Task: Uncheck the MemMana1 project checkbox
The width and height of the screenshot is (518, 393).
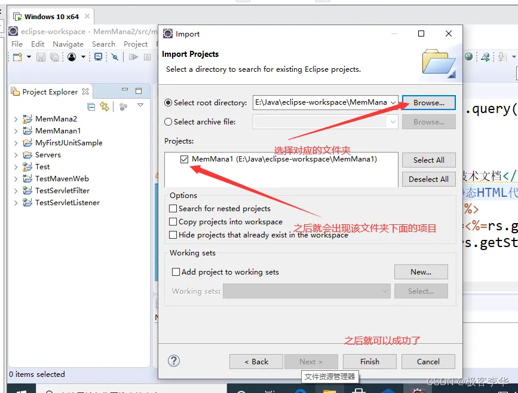Action: [185, 160]
